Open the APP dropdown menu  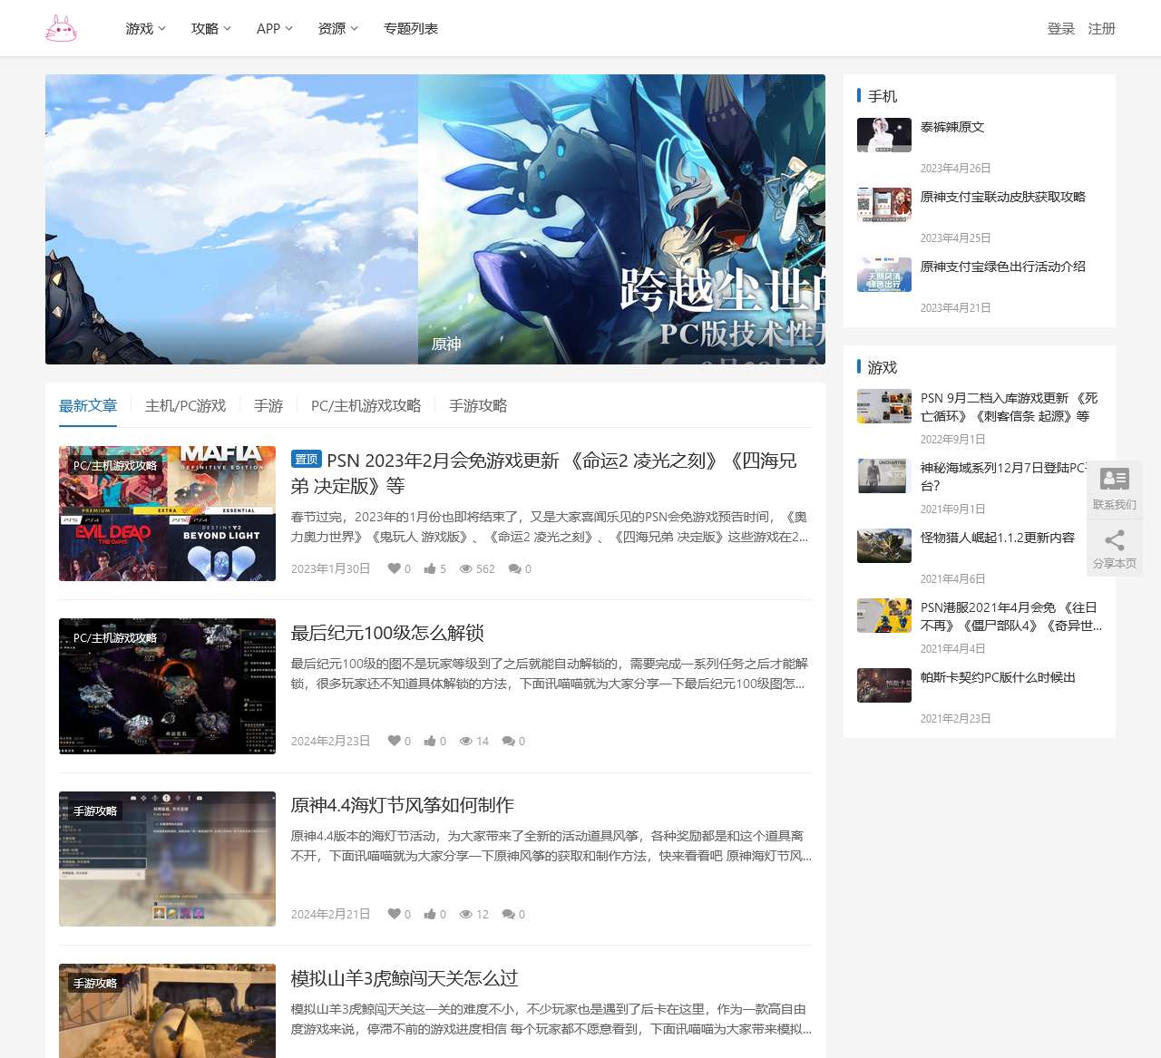coord(274,29)
